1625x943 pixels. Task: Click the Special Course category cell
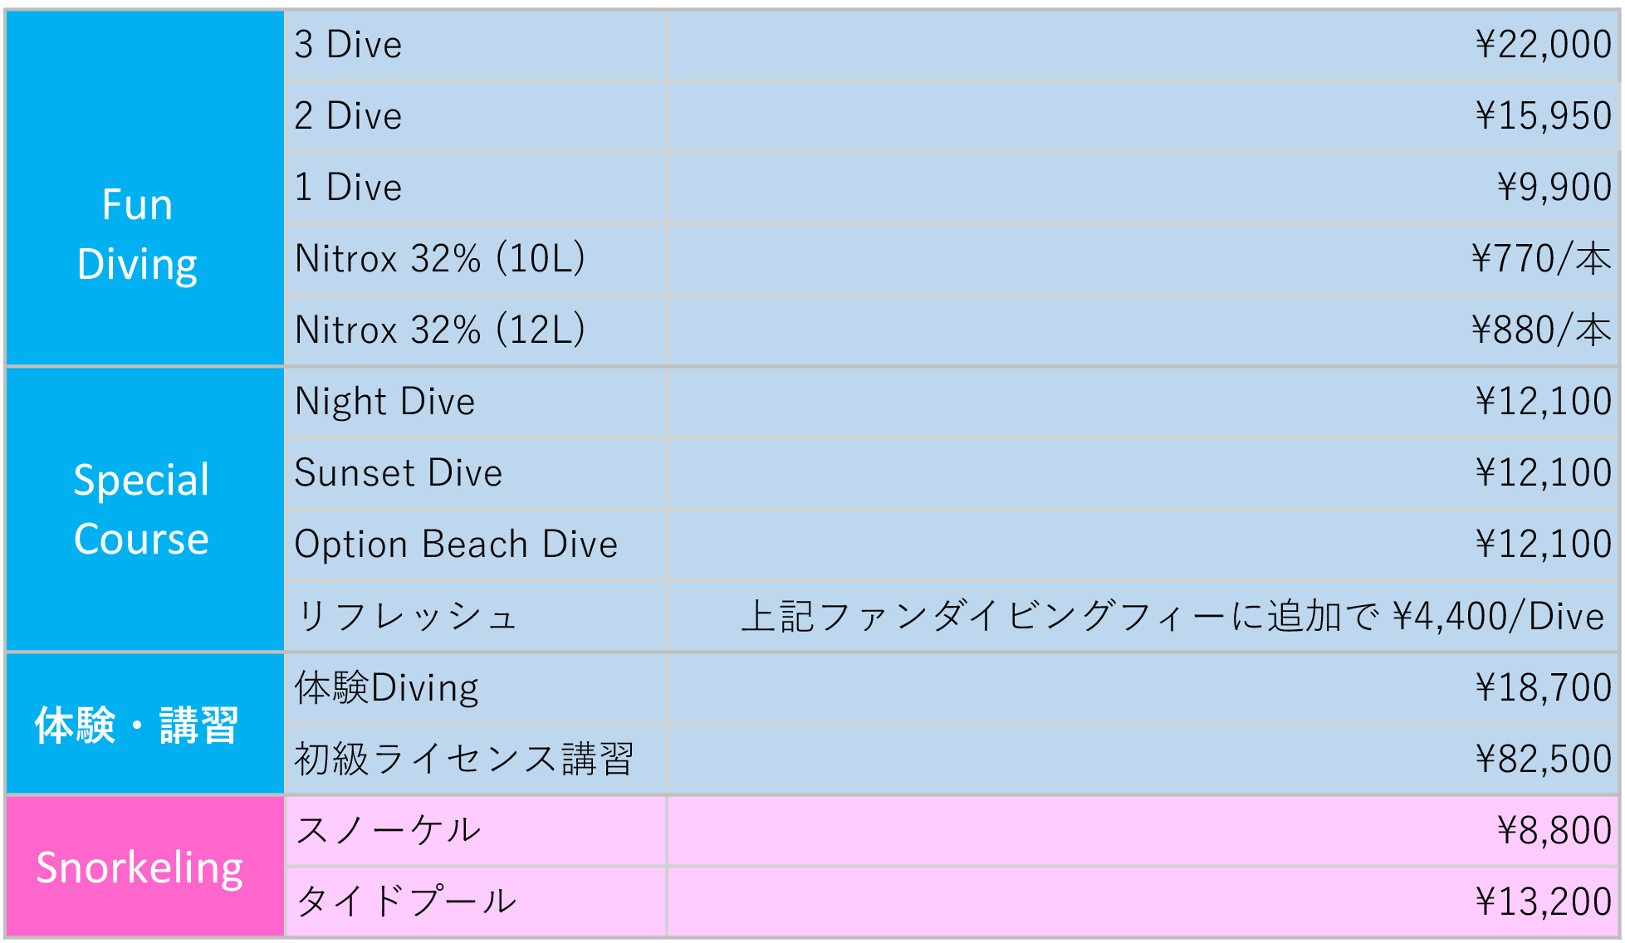[141, 509]
